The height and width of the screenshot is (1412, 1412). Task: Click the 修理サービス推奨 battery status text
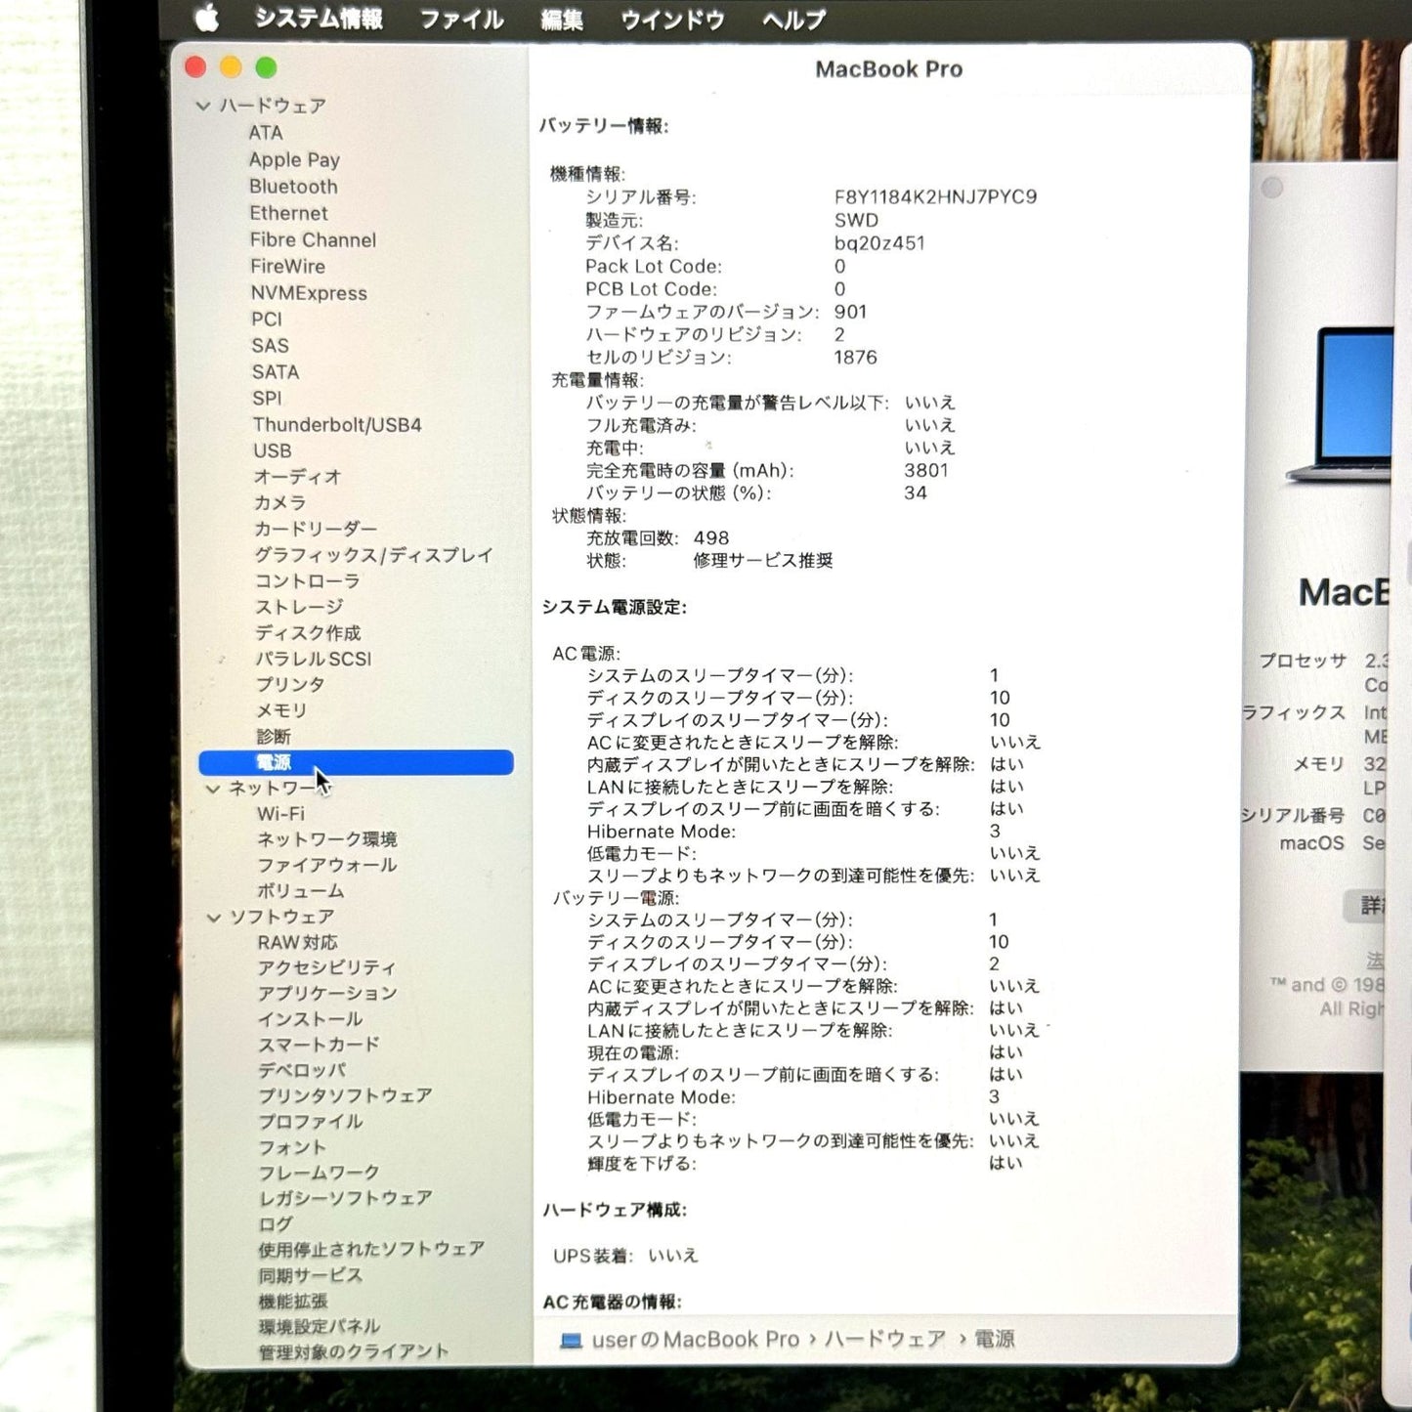point(763,561)
